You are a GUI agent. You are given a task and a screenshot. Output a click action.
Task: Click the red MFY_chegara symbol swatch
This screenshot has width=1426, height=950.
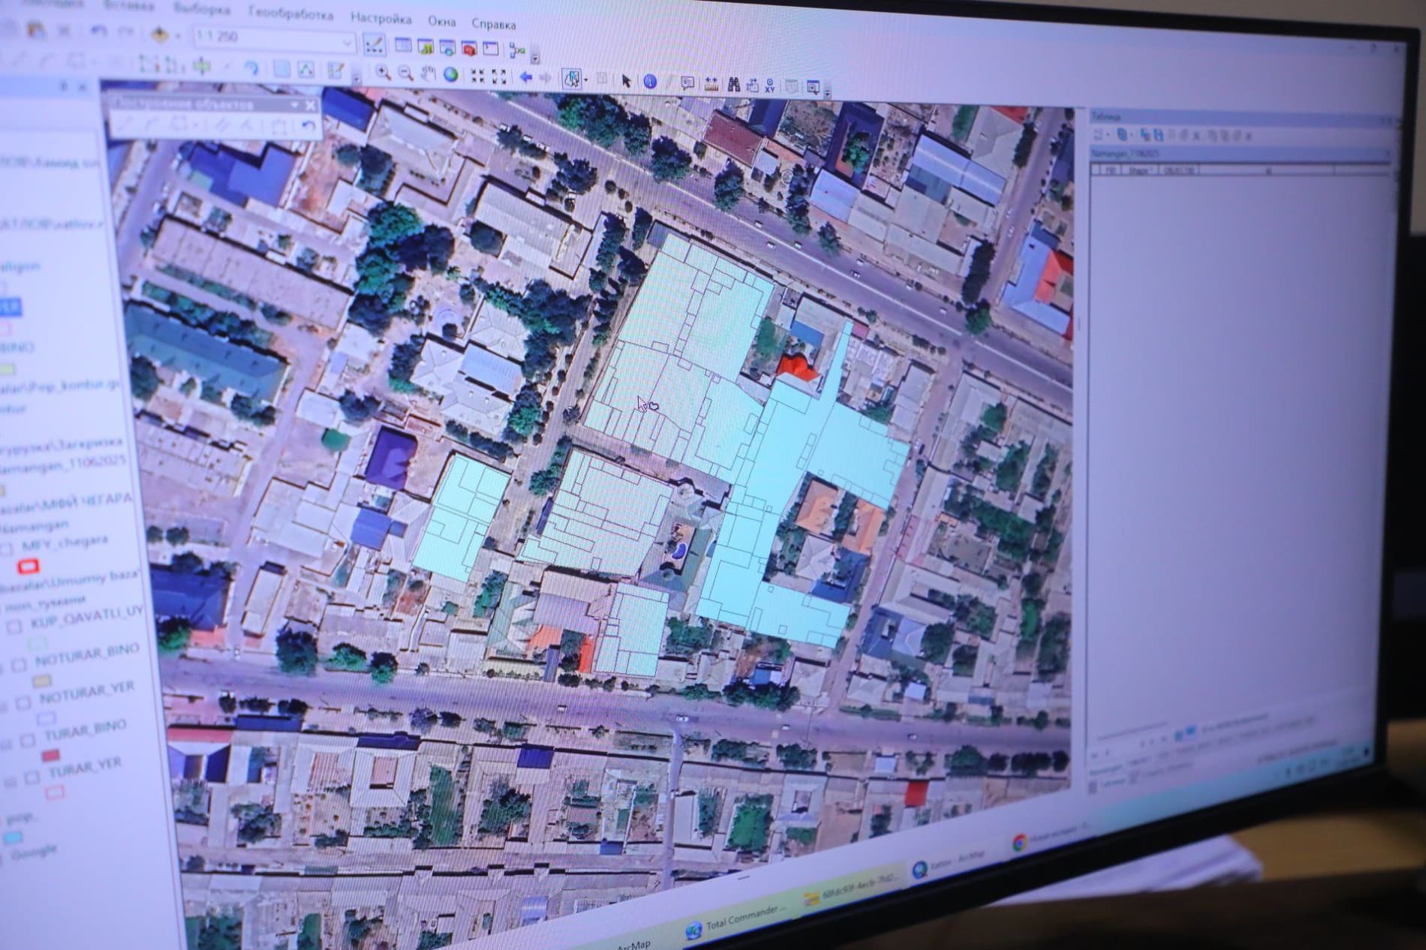tap(29, 567)
